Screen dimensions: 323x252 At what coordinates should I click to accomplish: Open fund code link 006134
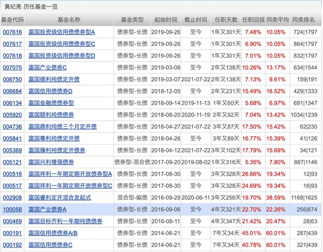click(x=12, y=103)
